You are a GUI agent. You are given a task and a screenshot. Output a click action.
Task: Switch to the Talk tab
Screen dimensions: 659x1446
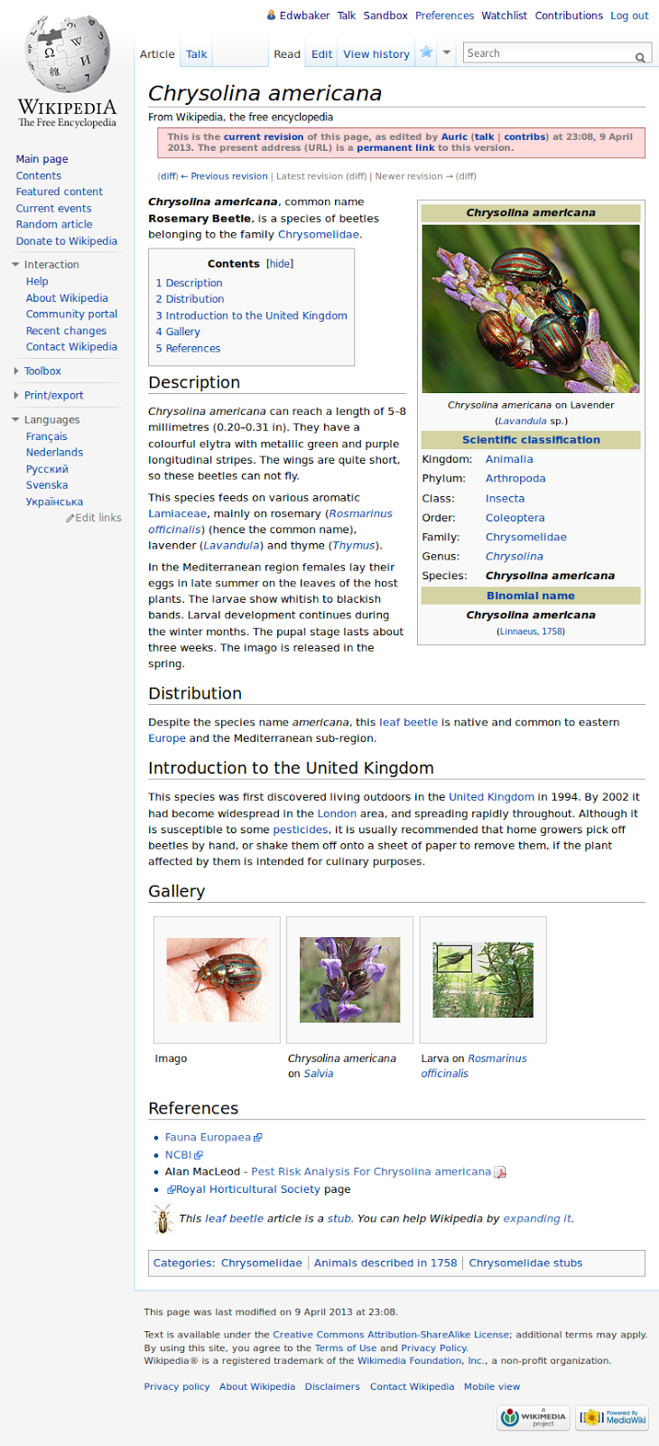coord(196,54)
